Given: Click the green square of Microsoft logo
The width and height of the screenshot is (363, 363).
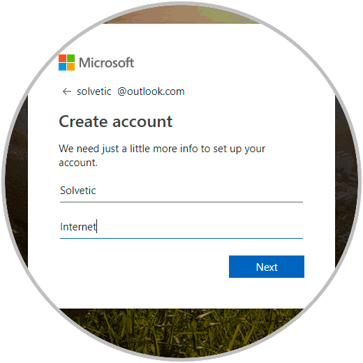Looking at the screenshot, I should point(71,58).
